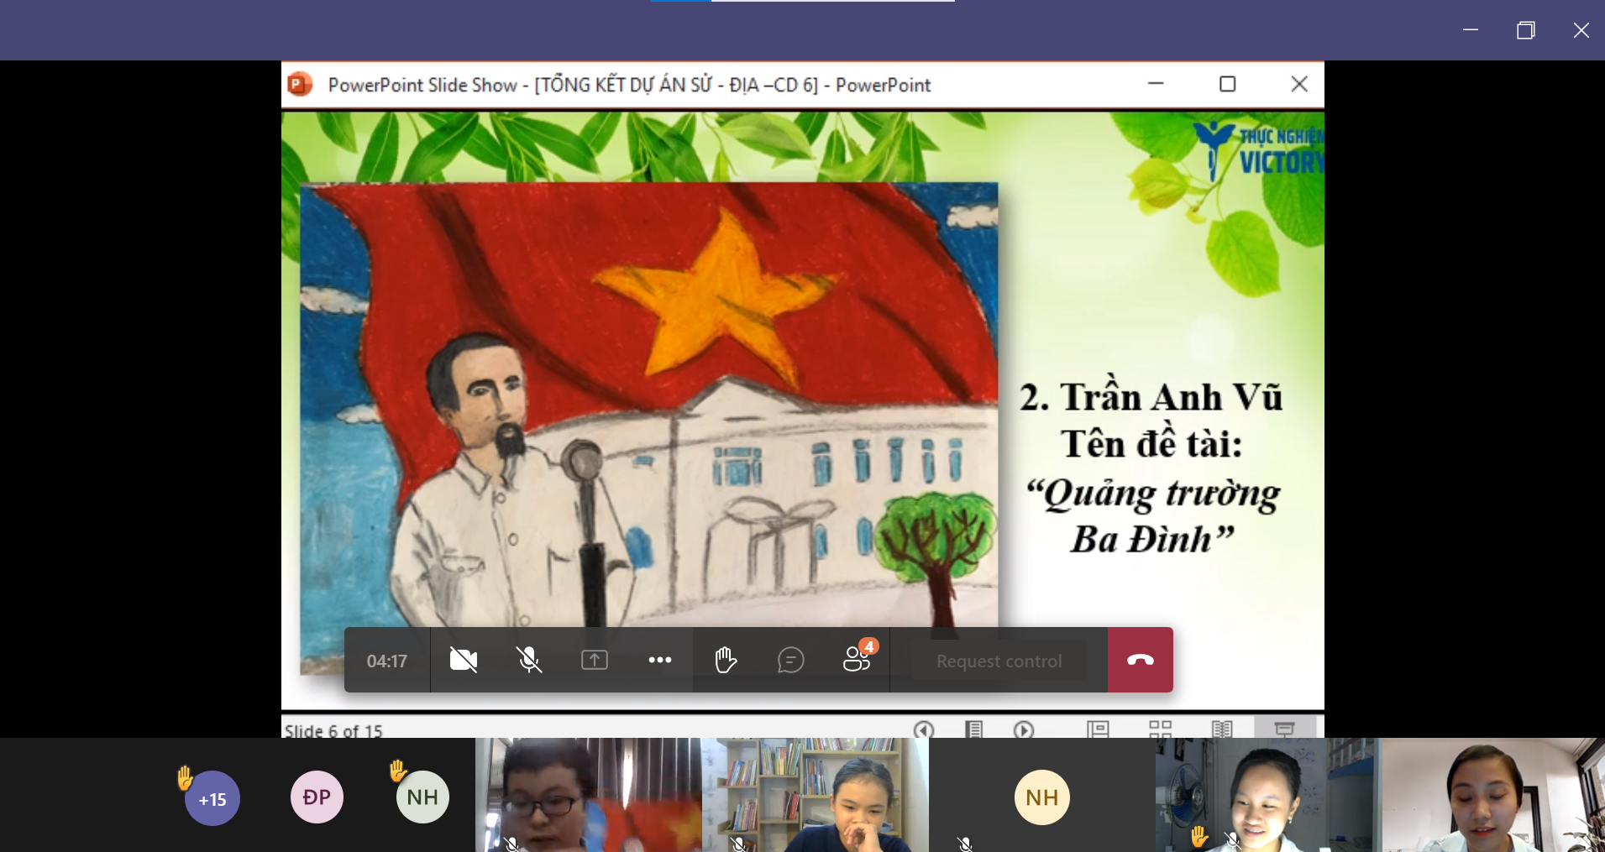
Task: Open the meeting chat conversation
Action: pyautogui.click(x=790, y=661)
